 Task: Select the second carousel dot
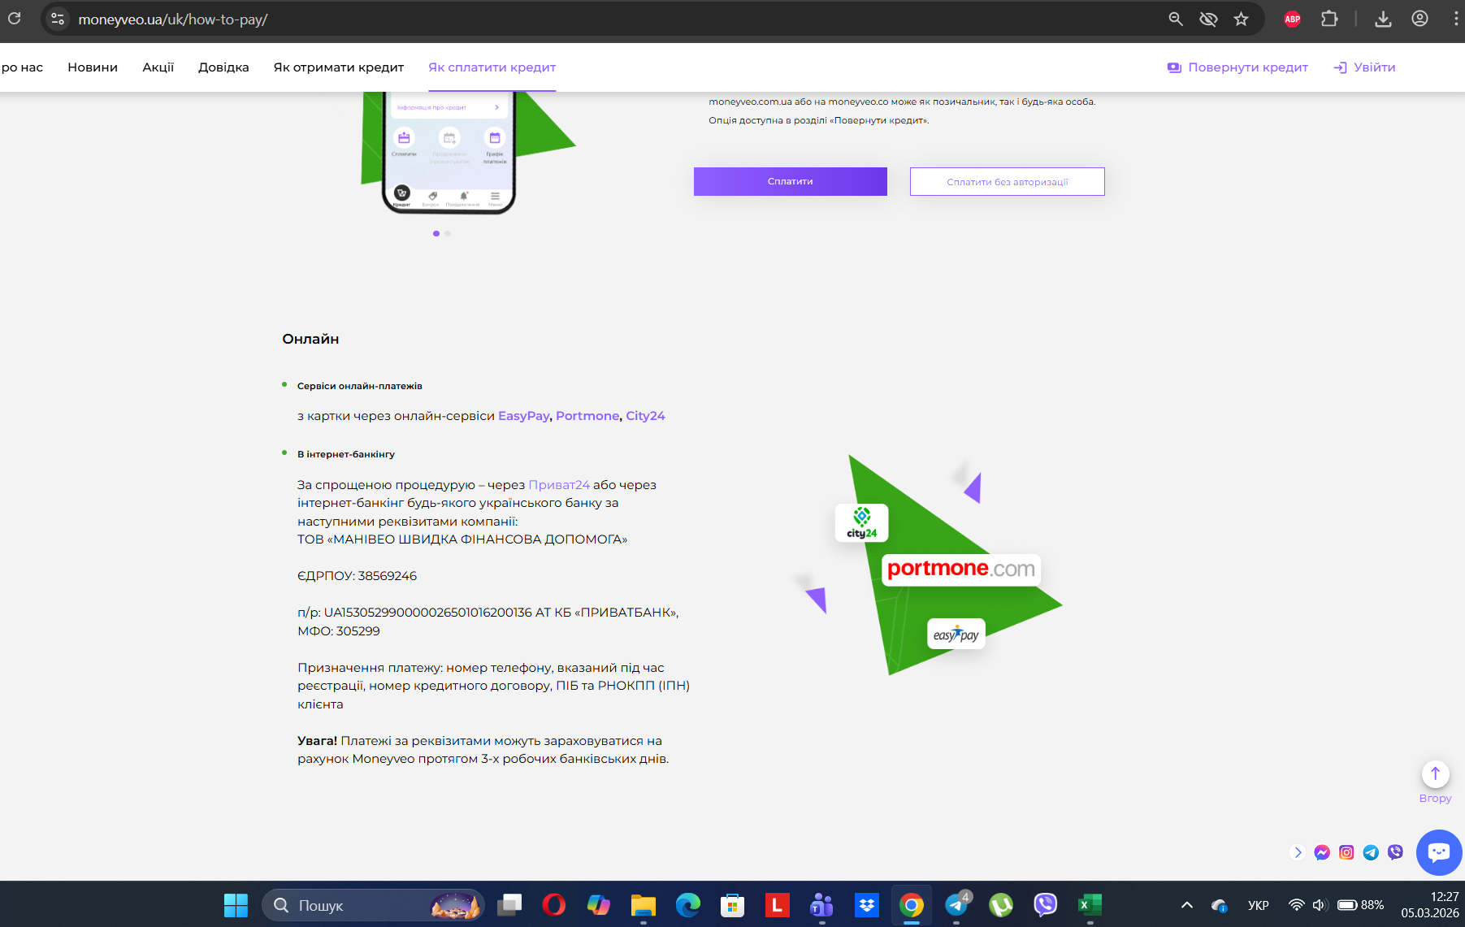tap(448, 233)
